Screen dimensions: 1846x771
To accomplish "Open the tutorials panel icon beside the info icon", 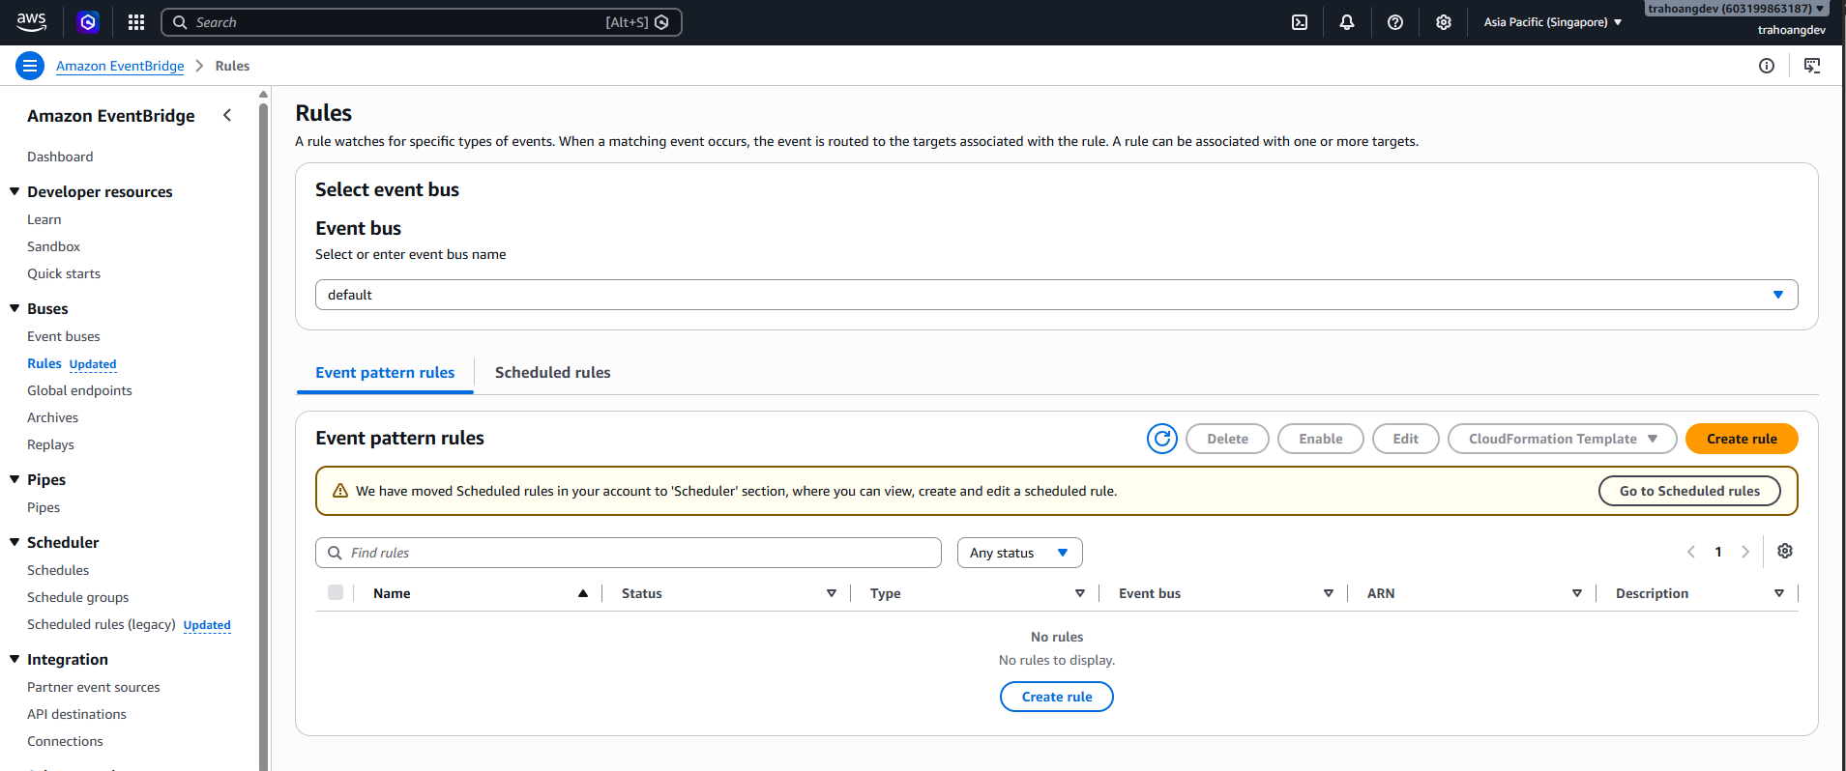I will point(1812,66).
